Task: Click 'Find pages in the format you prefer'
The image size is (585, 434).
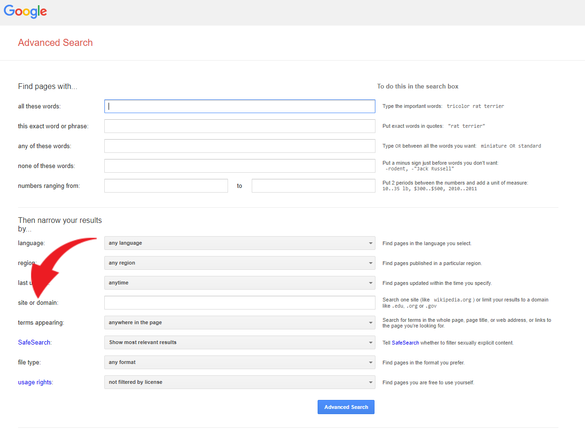Action: click(x=423, y=363)
